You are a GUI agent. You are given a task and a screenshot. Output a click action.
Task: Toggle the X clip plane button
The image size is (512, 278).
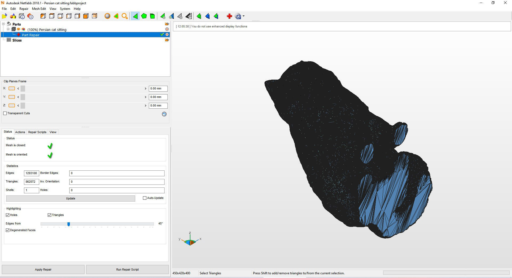point(12,88)
